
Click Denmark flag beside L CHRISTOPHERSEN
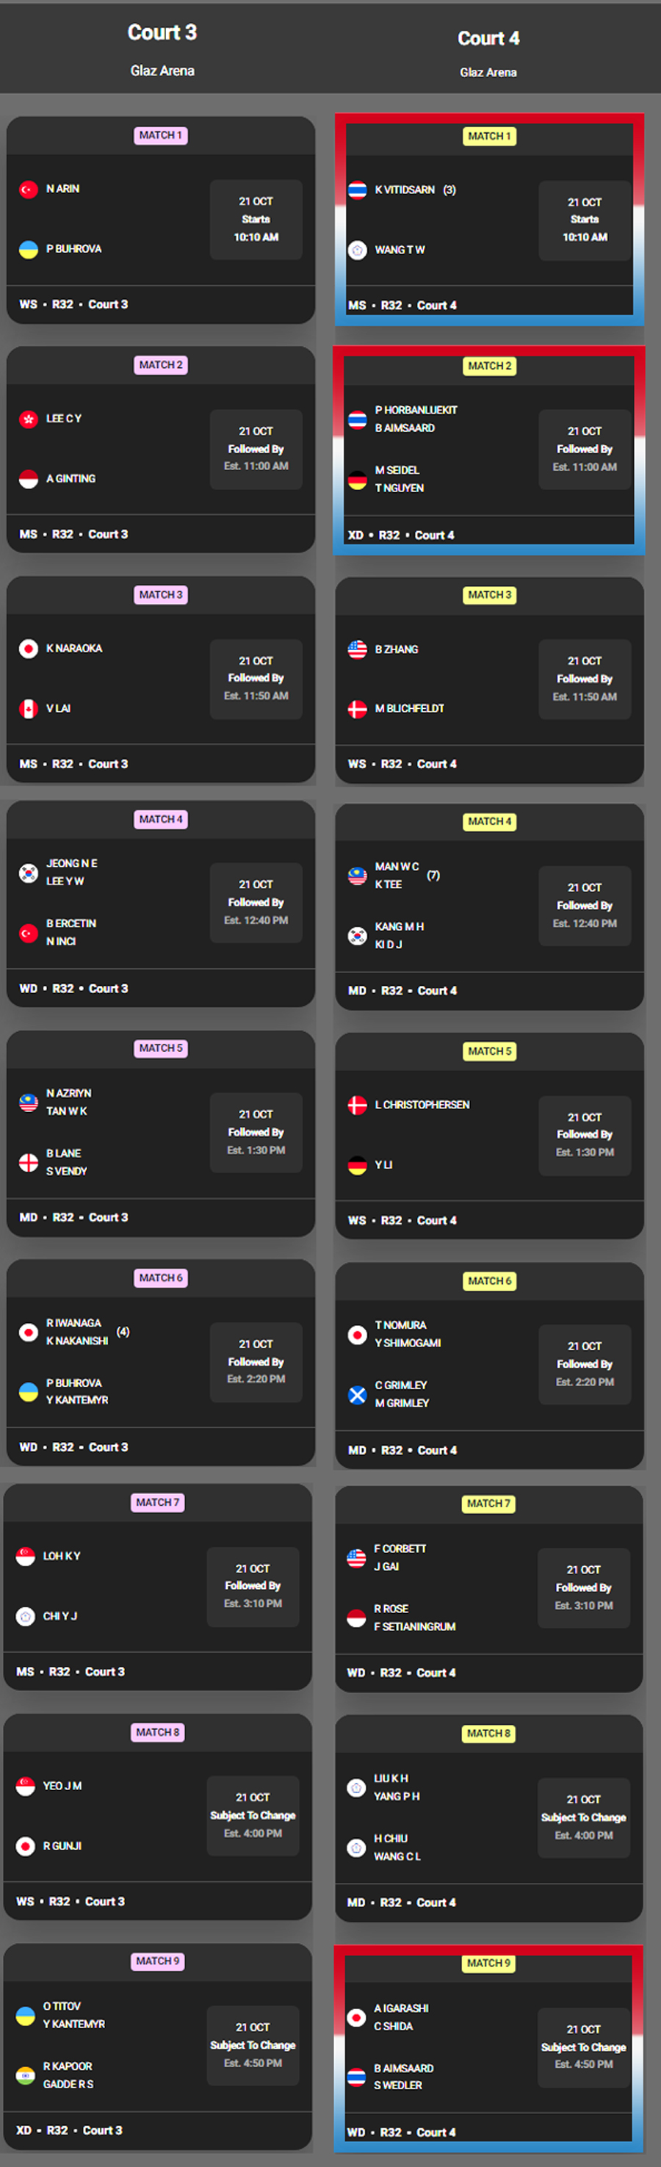(x=358, y=1106)
